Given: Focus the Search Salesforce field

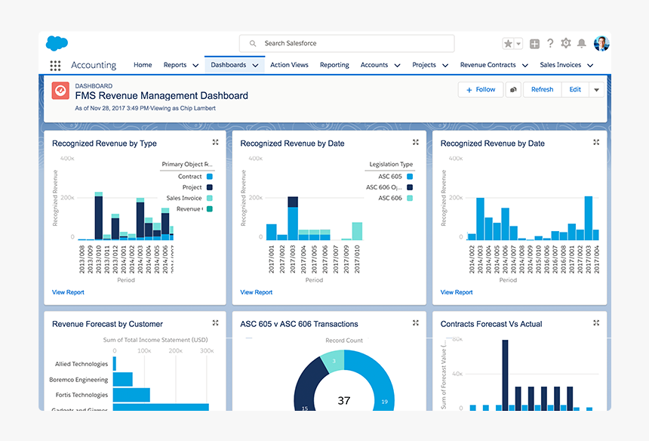Looking at the screenshot, I should click(x=347, y=44).
